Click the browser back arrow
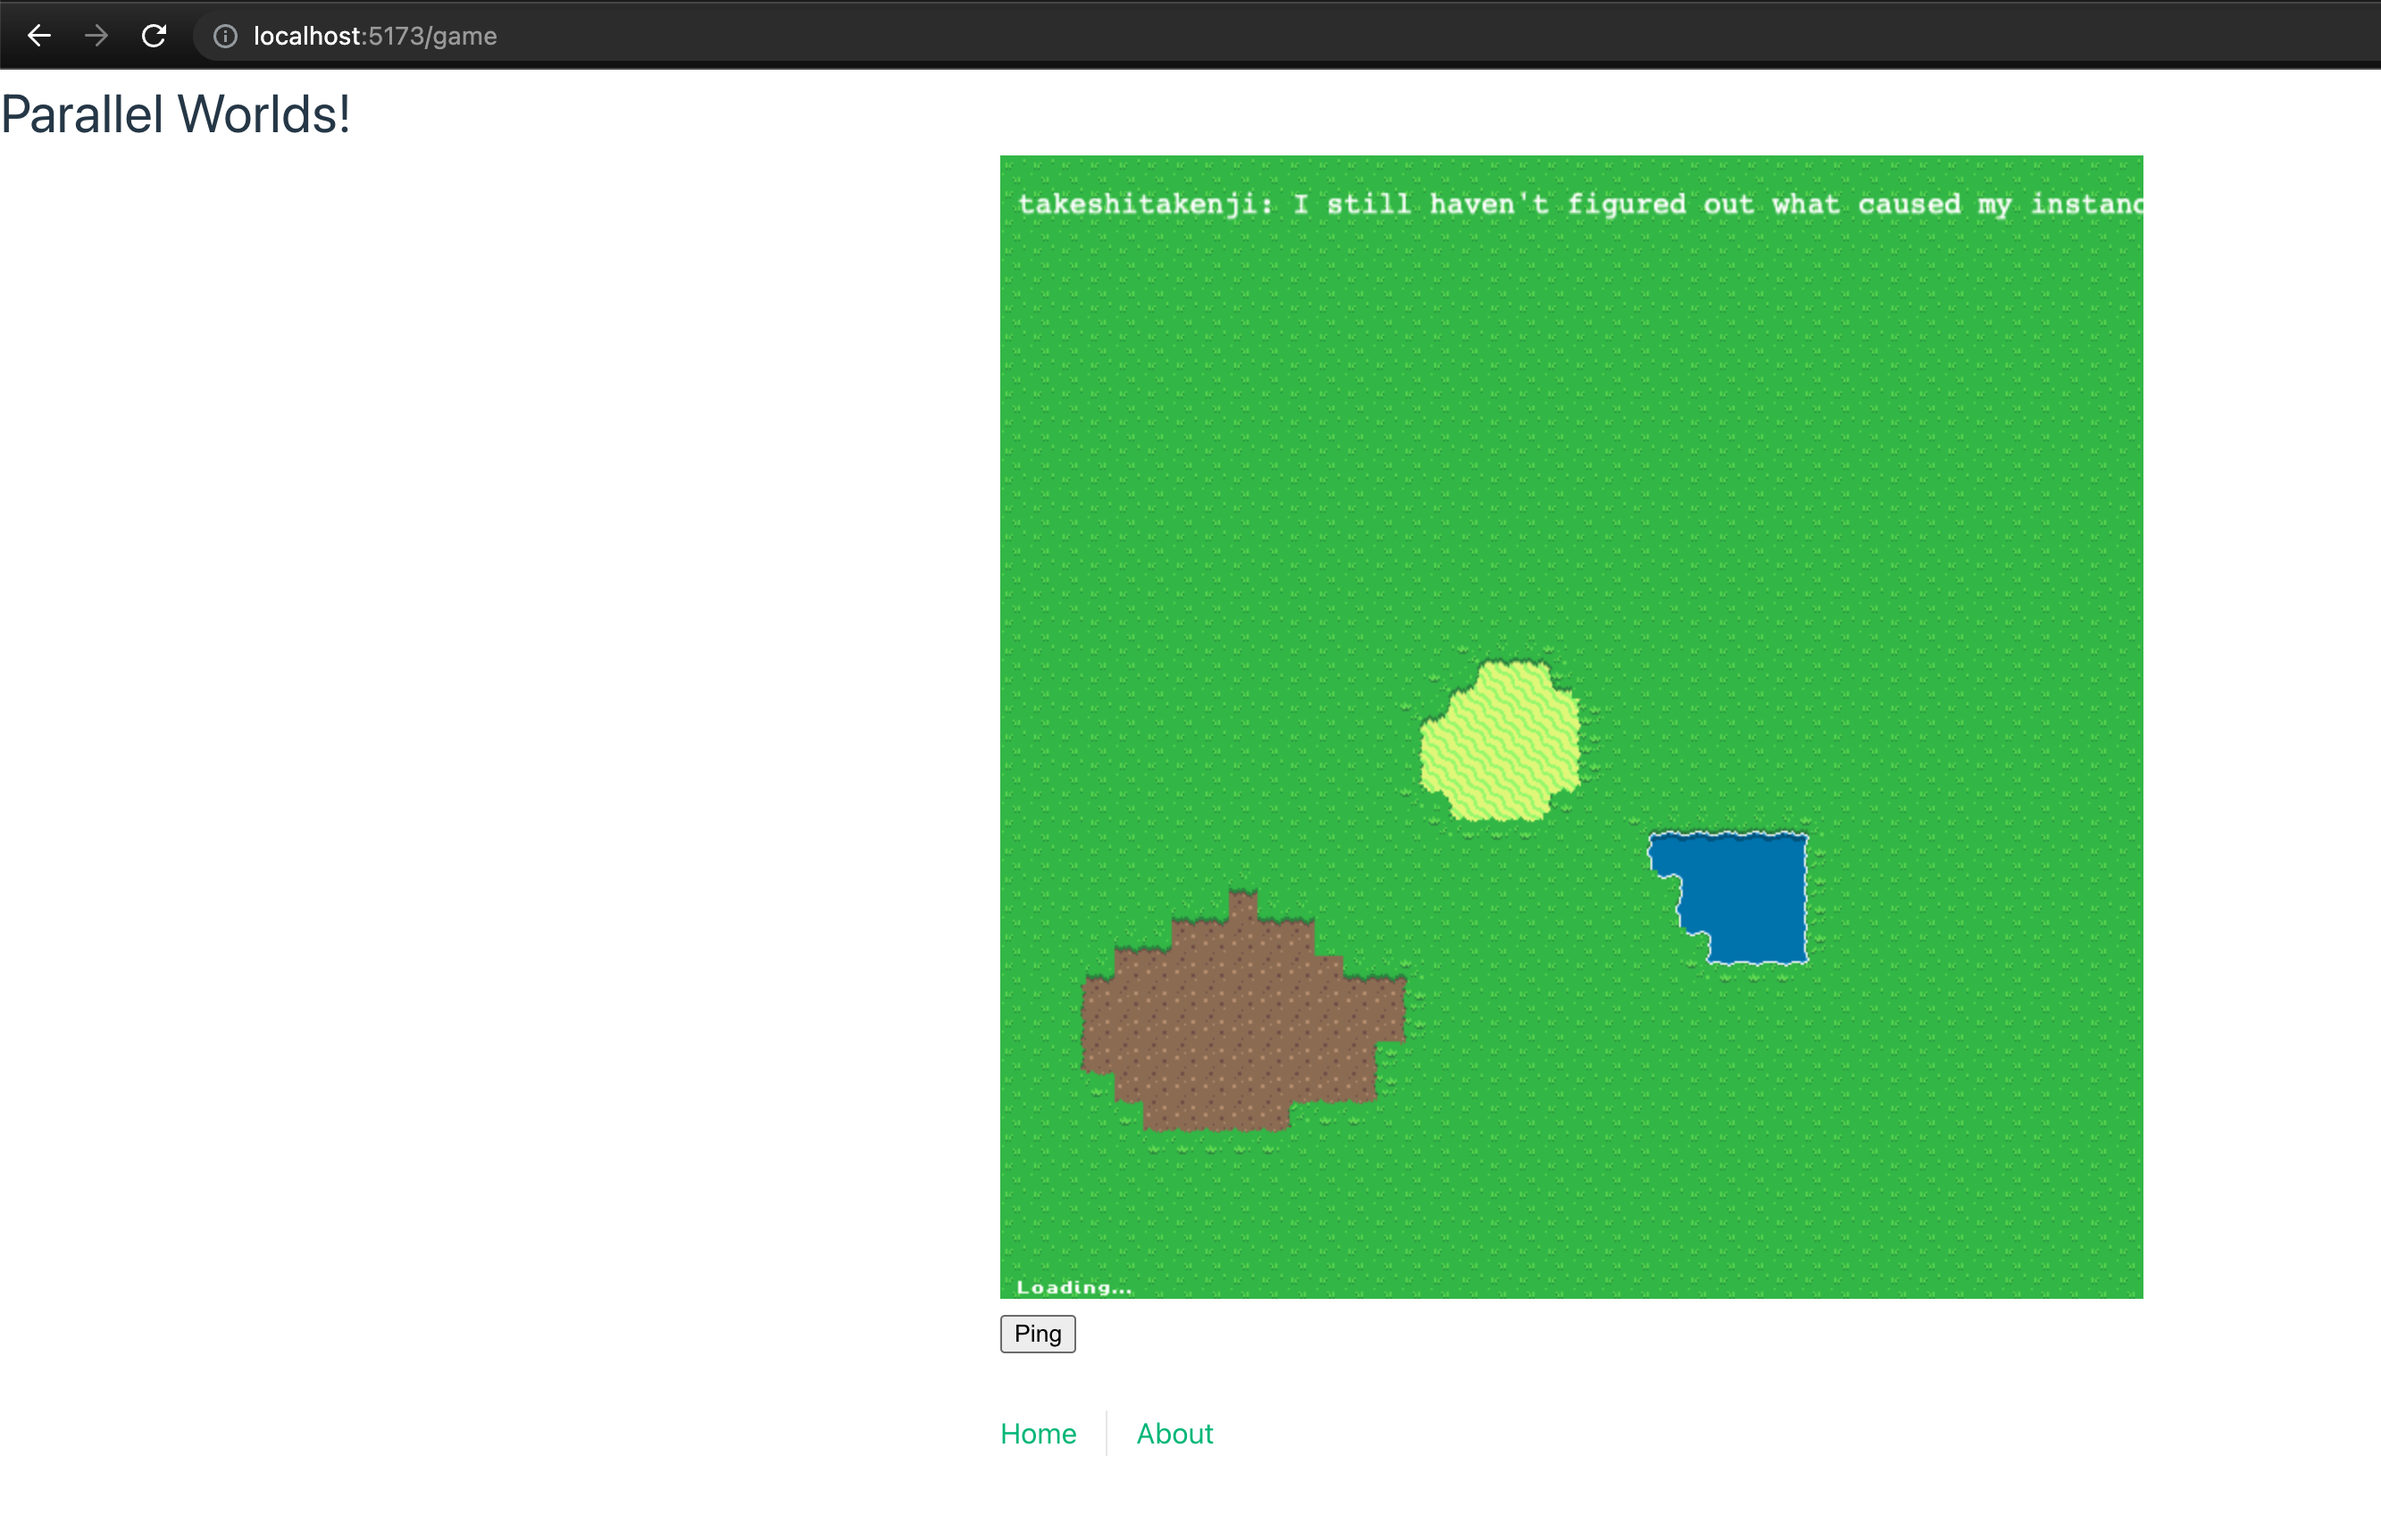This screenshot has height=1540, width=2381. (x=39, y=36)
